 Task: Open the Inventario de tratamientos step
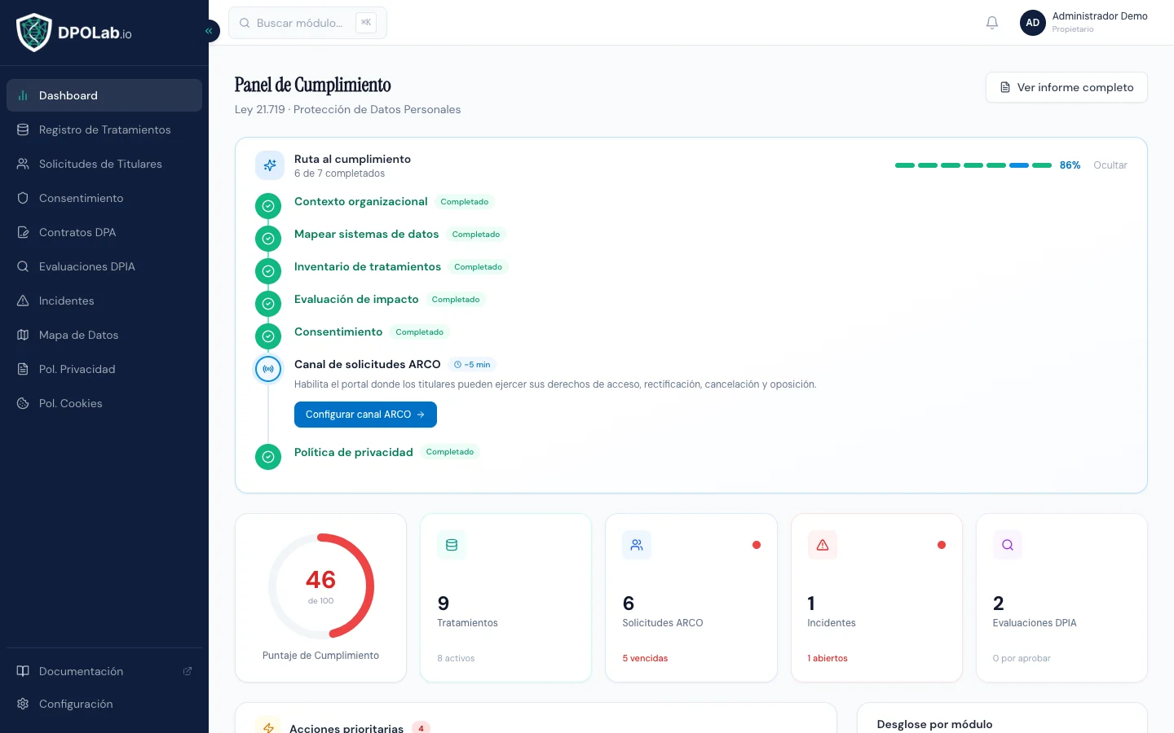point(368,266)
